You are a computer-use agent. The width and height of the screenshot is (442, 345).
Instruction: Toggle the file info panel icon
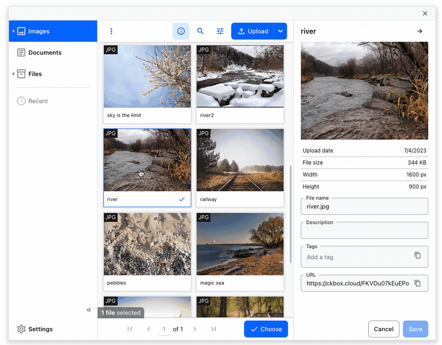click(x=181, y=31)
